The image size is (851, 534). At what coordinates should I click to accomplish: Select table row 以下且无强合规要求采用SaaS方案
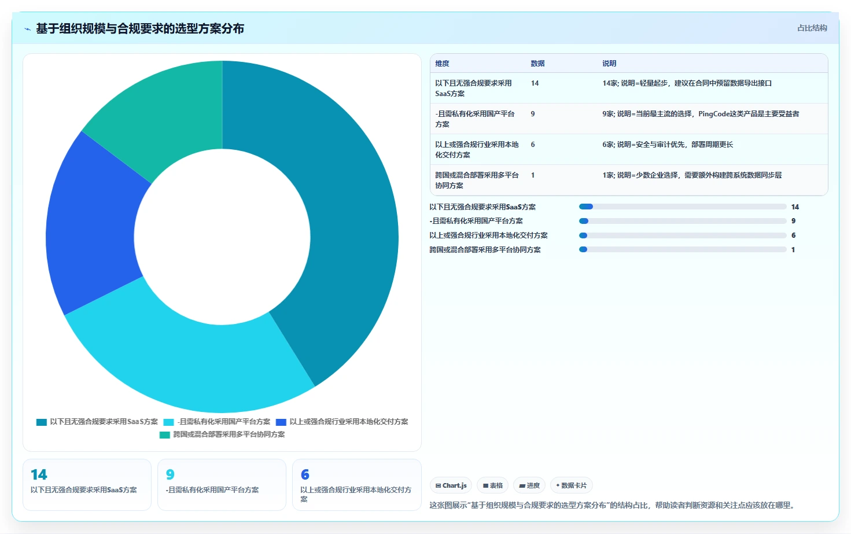[629, 88]
